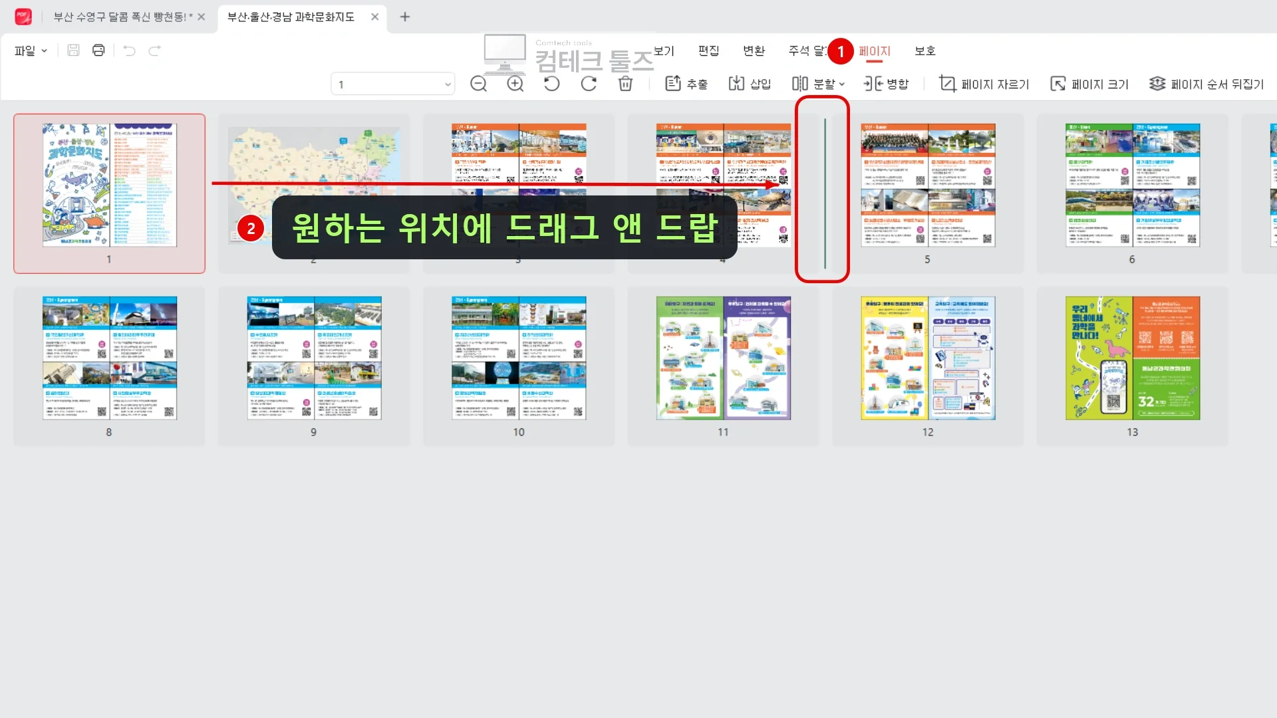This screenshot has height=718, width=1277.
Task: Switch to the 변환 convert tab
Action: [754, 51]
